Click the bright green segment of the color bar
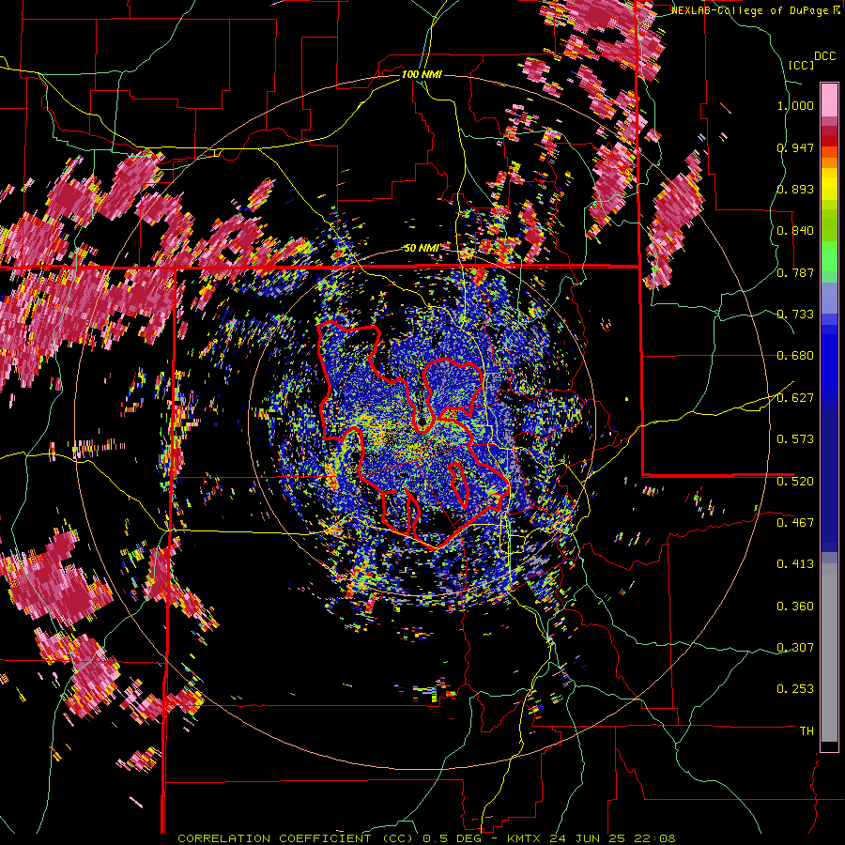 829,256
